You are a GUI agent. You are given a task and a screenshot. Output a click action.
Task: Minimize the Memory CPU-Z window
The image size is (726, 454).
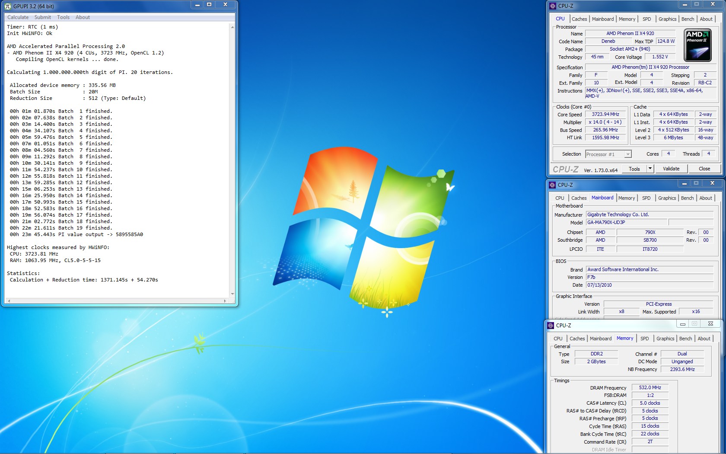(682, 324)
